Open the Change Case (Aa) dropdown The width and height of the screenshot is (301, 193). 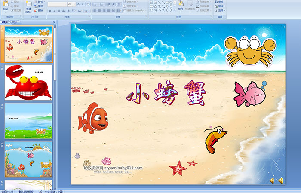pos(80,11)
